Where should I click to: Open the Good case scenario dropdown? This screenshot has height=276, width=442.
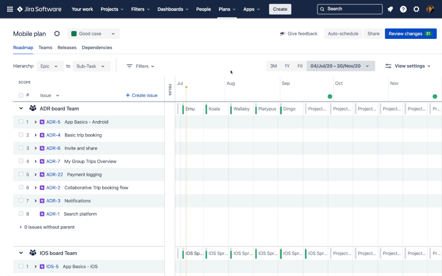(93, 34)
